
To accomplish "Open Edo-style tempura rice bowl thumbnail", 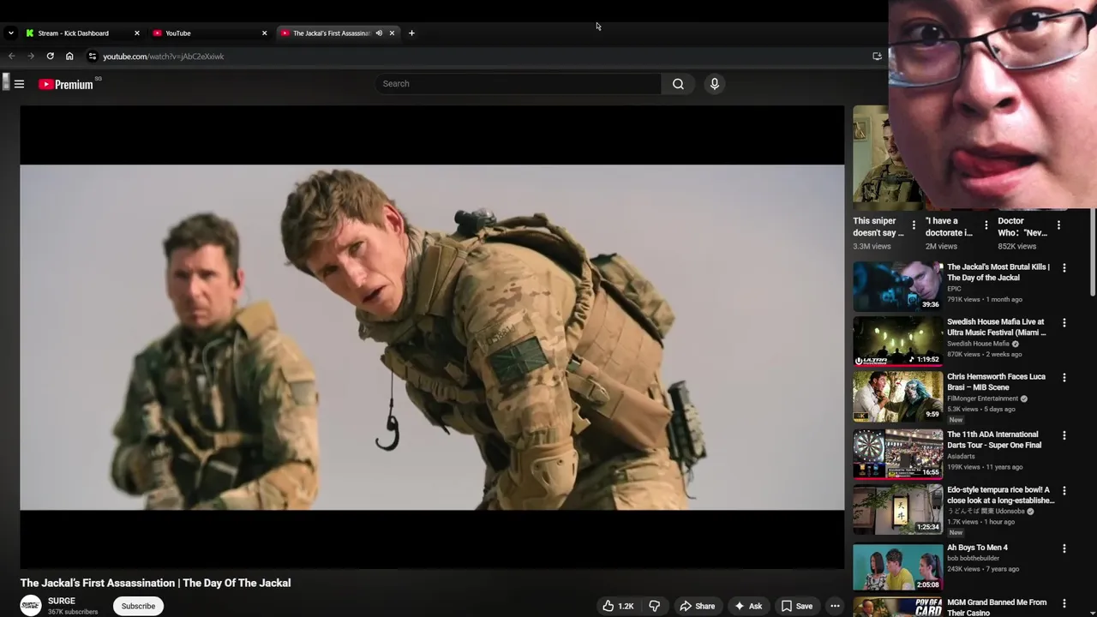I will [x=897, y=509].
